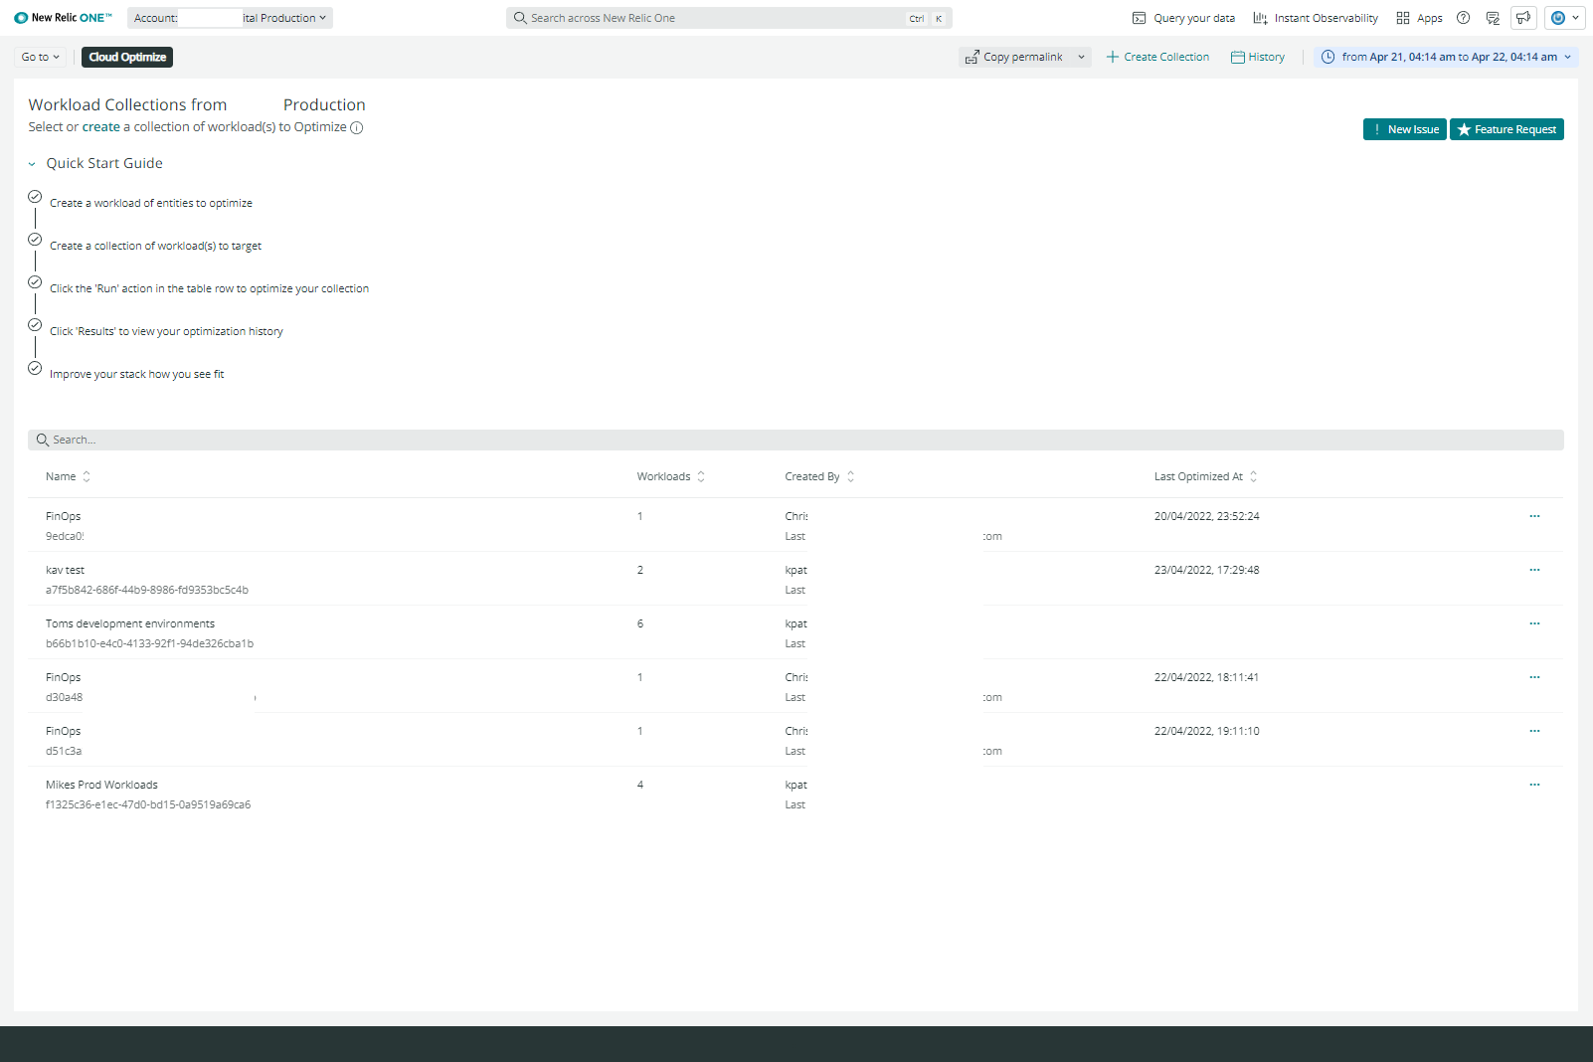Click Copy permalink
1593x1062 pixels.
(x=1014, y=58)
